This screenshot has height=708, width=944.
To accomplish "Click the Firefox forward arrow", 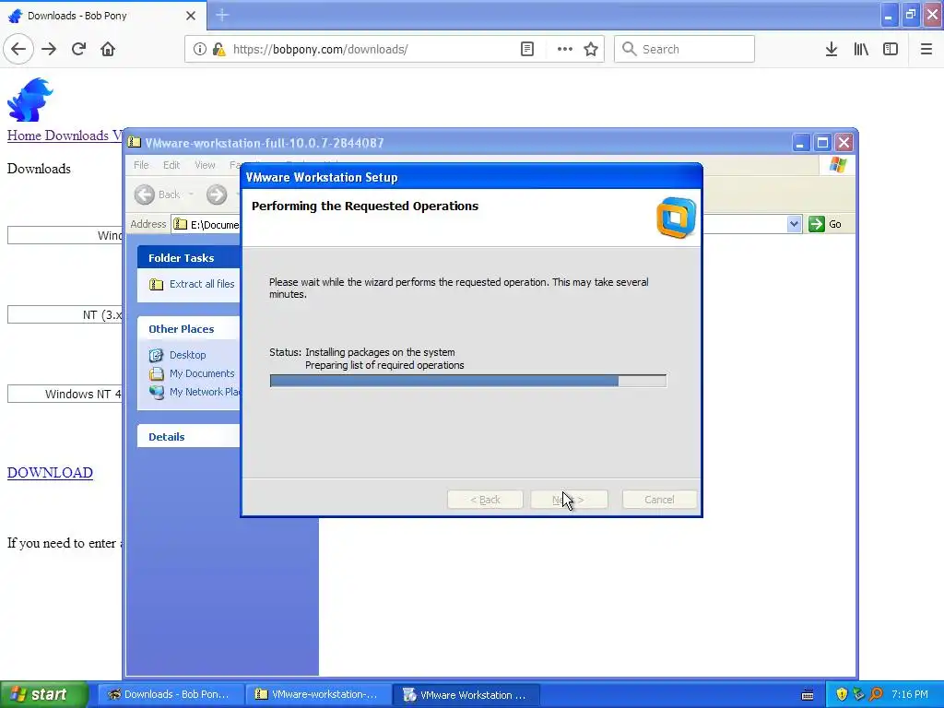I will coord(49,50).
